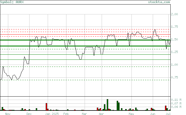Image resolution: width=186 pixels, height=115 pixels.
Task: Click the tall red volume bar before Jan 2025
Action: (x=46, y=107)
